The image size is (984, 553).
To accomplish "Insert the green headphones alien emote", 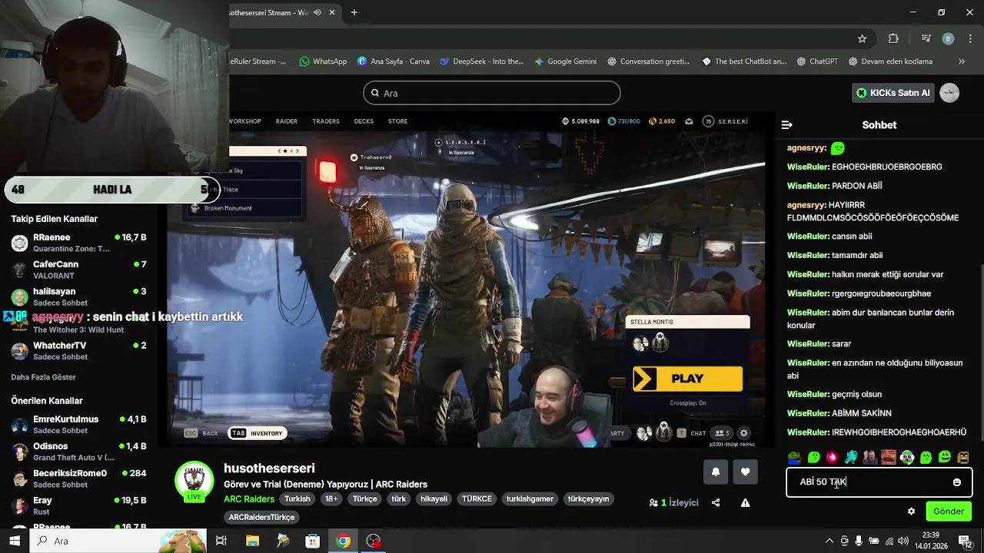I will click(x=907, y=457).
